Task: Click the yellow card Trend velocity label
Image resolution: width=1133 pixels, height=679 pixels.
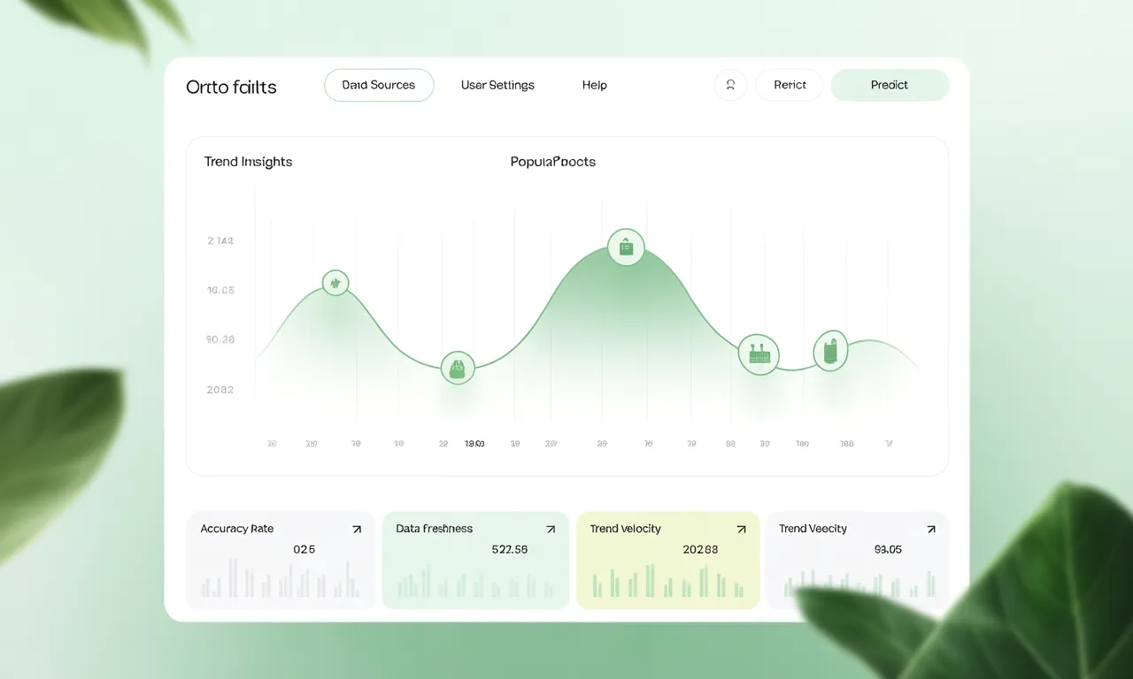Action: (x=626, y=529)
